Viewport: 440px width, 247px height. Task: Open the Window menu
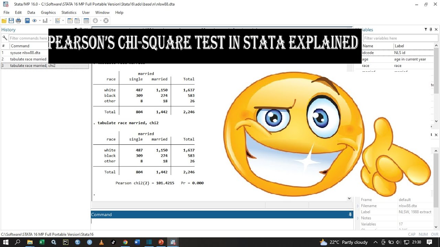click(x=102, y=12)
